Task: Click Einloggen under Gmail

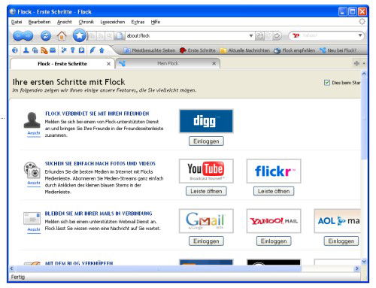Action: coord(206,241)
